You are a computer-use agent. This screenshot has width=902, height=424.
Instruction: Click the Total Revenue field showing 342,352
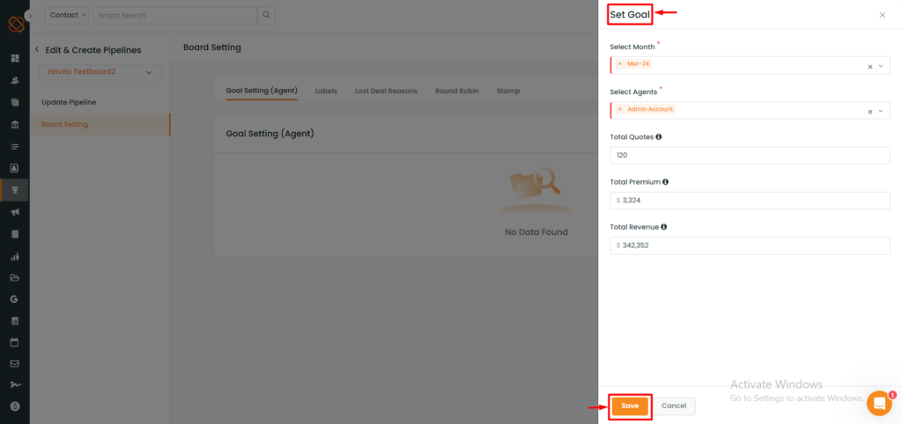pyautogui.click(x=750, y=245)
